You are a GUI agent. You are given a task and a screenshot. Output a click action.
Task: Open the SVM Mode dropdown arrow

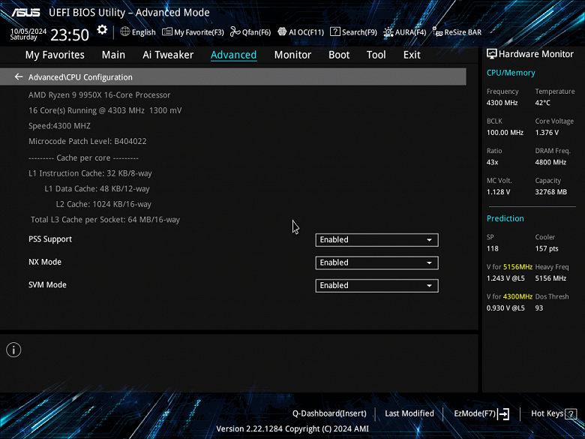click(430, 286)
